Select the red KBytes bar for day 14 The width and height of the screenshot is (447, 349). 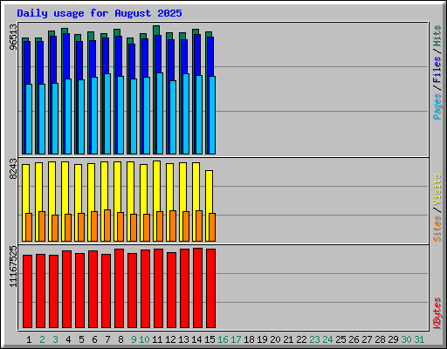click(x=197, y=288)
